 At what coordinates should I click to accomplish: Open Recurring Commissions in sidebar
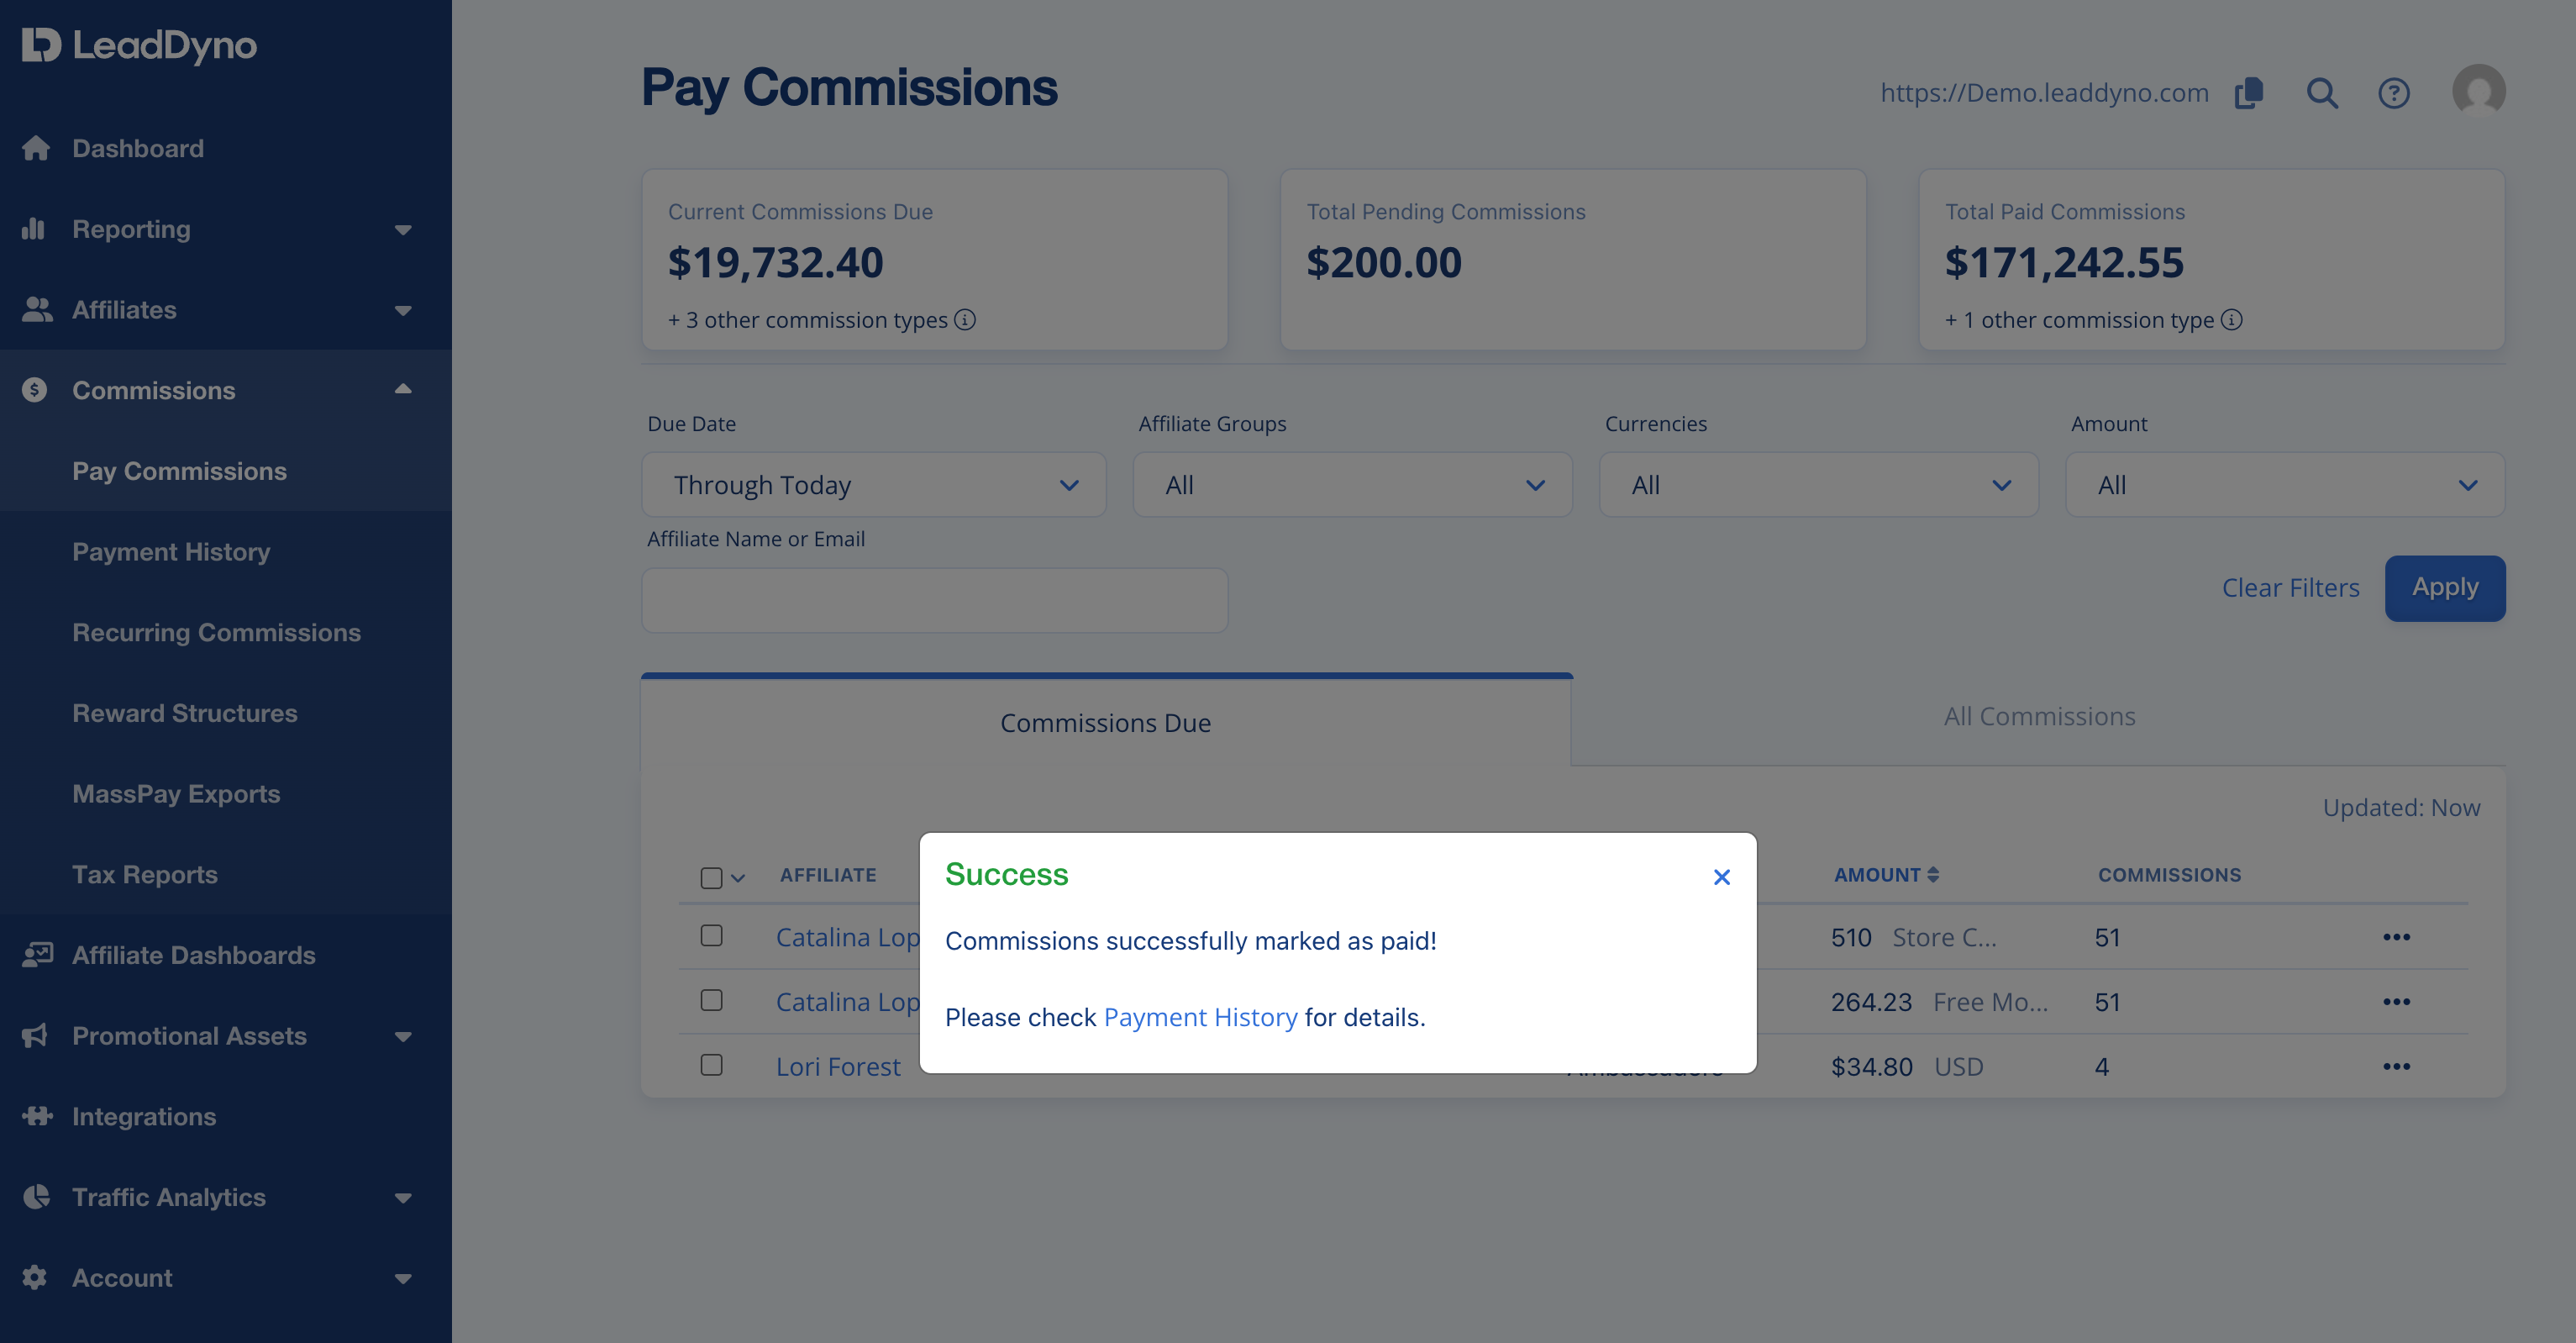(x=216, y=633)
